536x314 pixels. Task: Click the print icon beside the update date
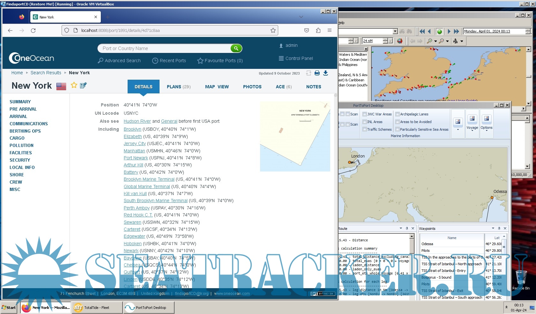pos(317,73)
